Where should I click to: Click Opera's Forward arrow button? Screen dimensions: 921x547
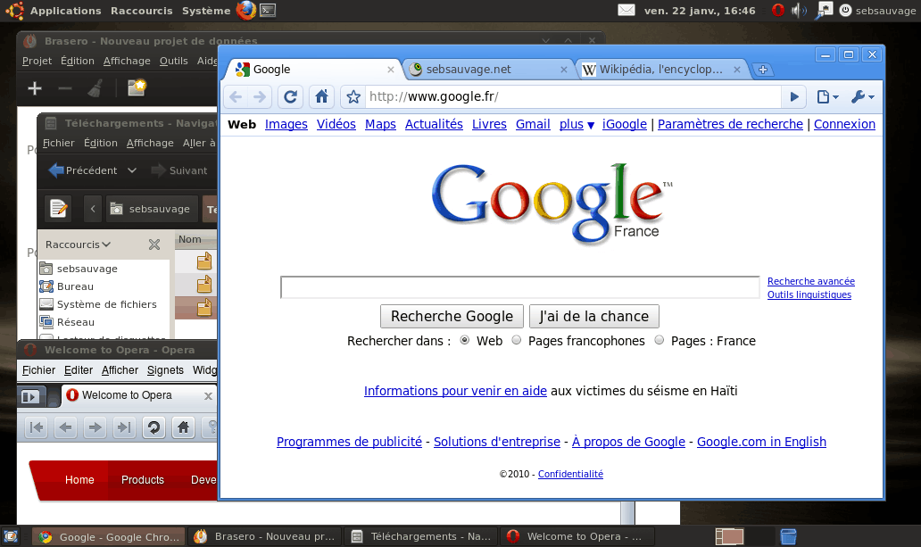click(x=95, y=427)
